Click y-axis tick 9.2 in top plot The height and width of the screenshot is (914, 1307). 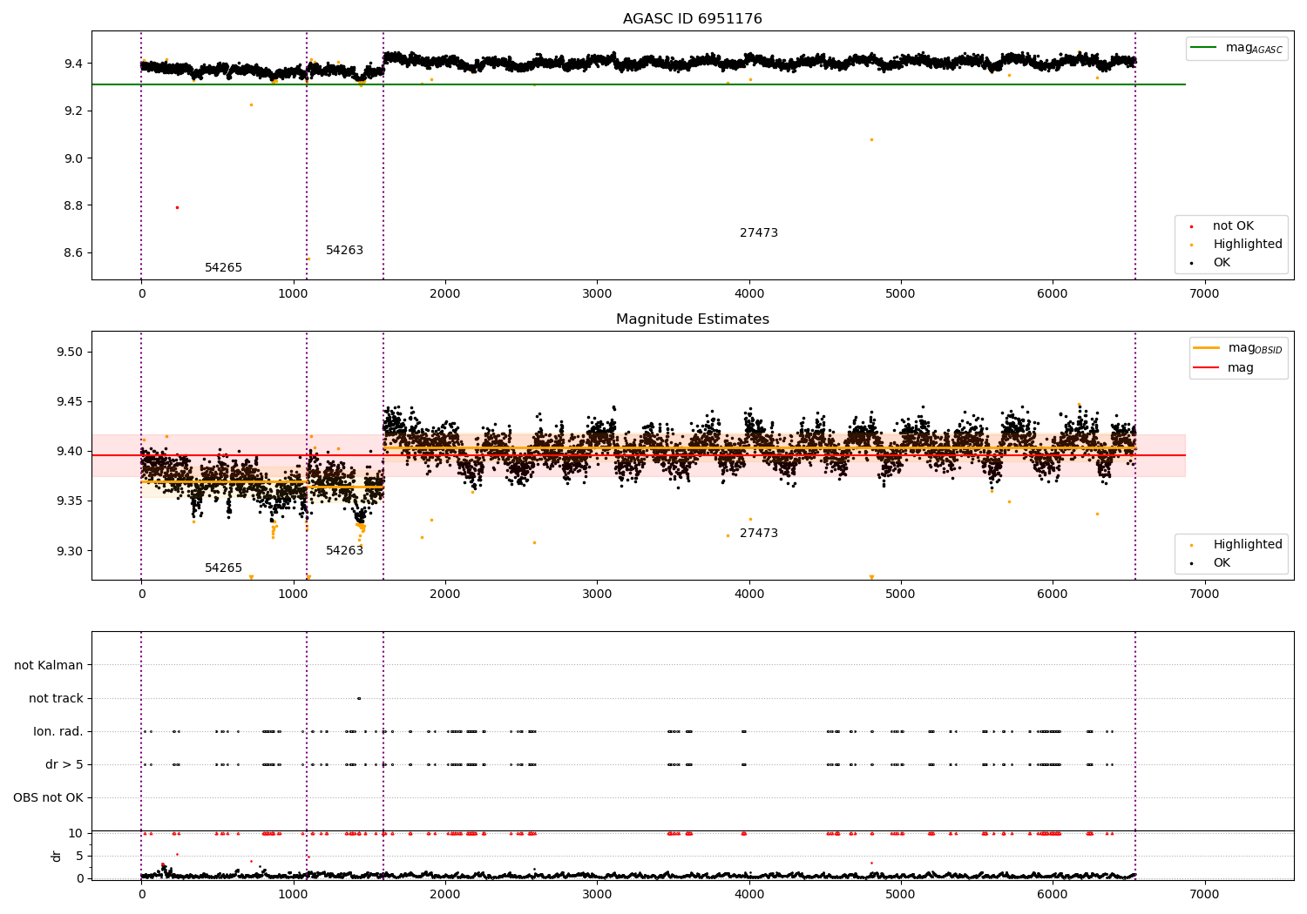73,111
